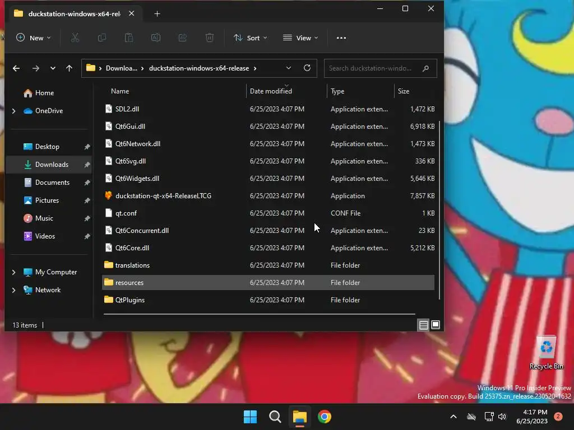Expand address bar history dropdown
574x430 pixels.
(x=289, y=68)
